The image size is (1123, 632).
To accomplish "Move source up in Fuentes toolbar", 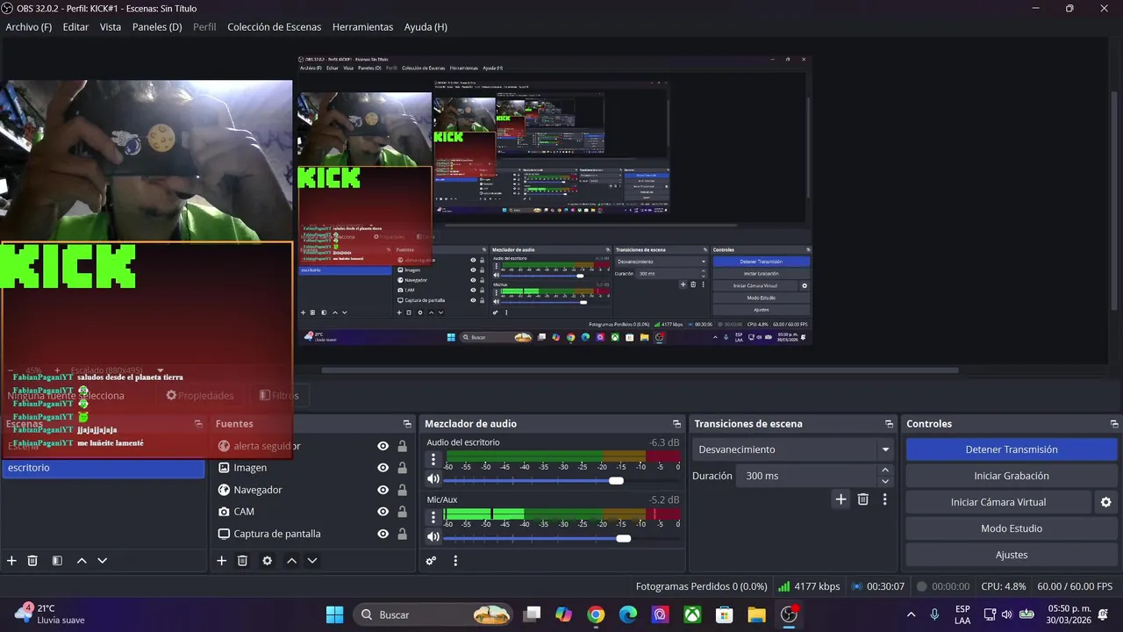I will [x=291, y=561].
